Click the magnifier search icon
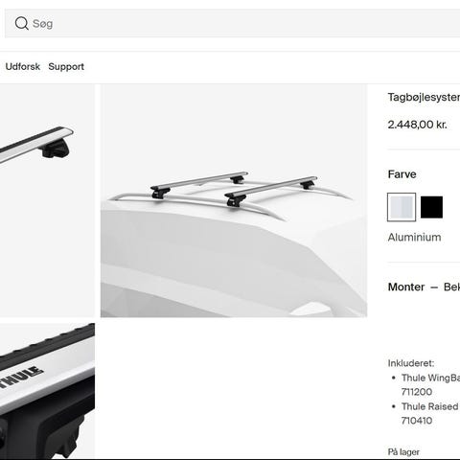This screenshot has height=460, width=460. point(22,23)
